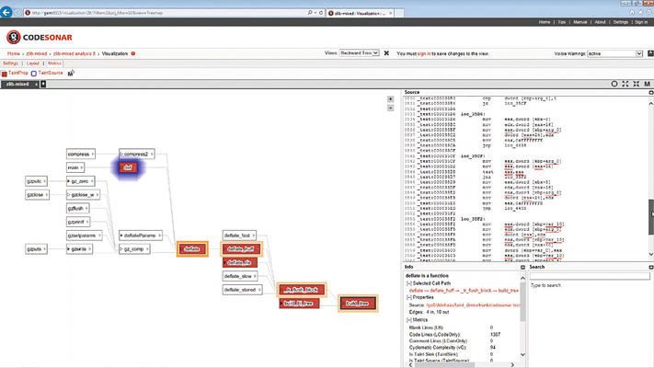Open Settings in top navigation bar
The height and width of the screenshot is (368, 654).
tap(620, 22)
